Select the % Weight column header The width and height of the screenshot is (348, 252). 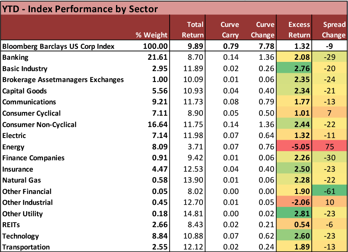(151, 35)
